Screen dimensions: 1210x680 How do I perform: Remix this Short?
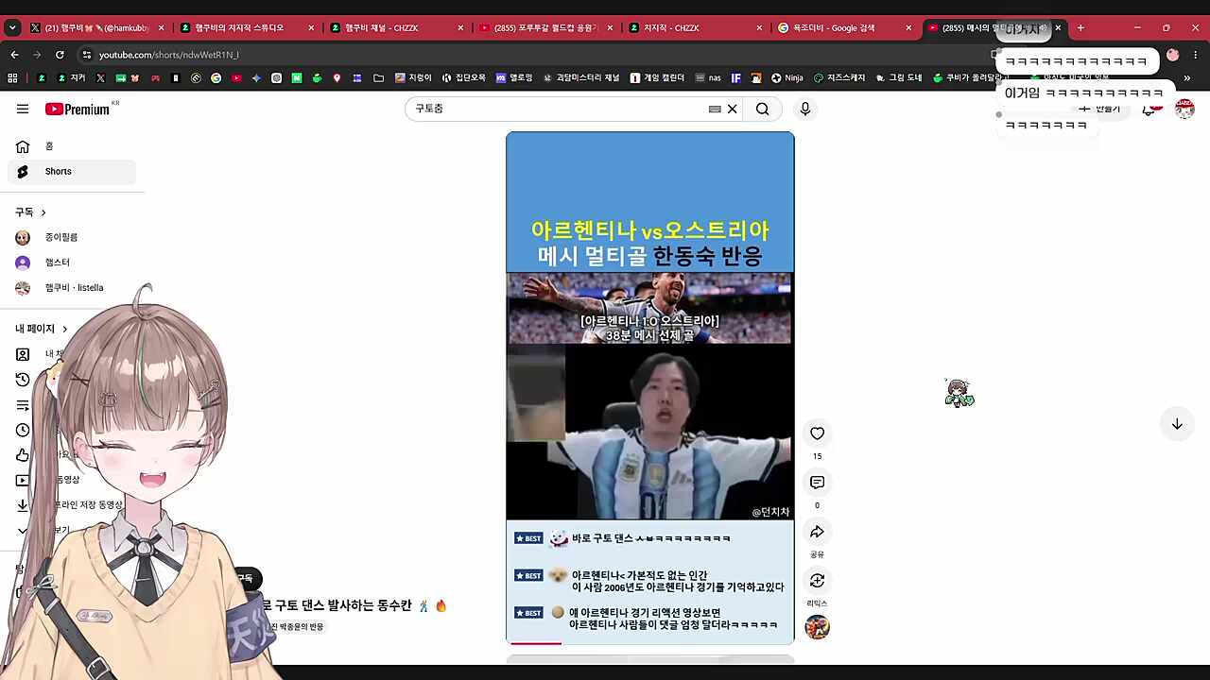point(818,581)
